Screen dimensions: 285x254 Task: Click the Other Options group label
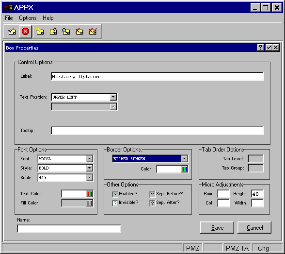[123, 185]
